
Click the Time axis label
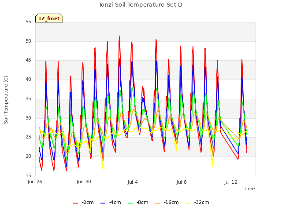pyautogui.click(x=249, y=189)
